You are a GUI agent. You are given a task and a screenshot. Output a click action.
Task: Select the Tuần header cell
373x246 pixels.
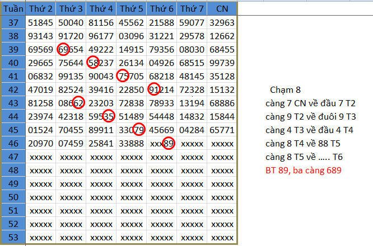(x=13, y=9)
